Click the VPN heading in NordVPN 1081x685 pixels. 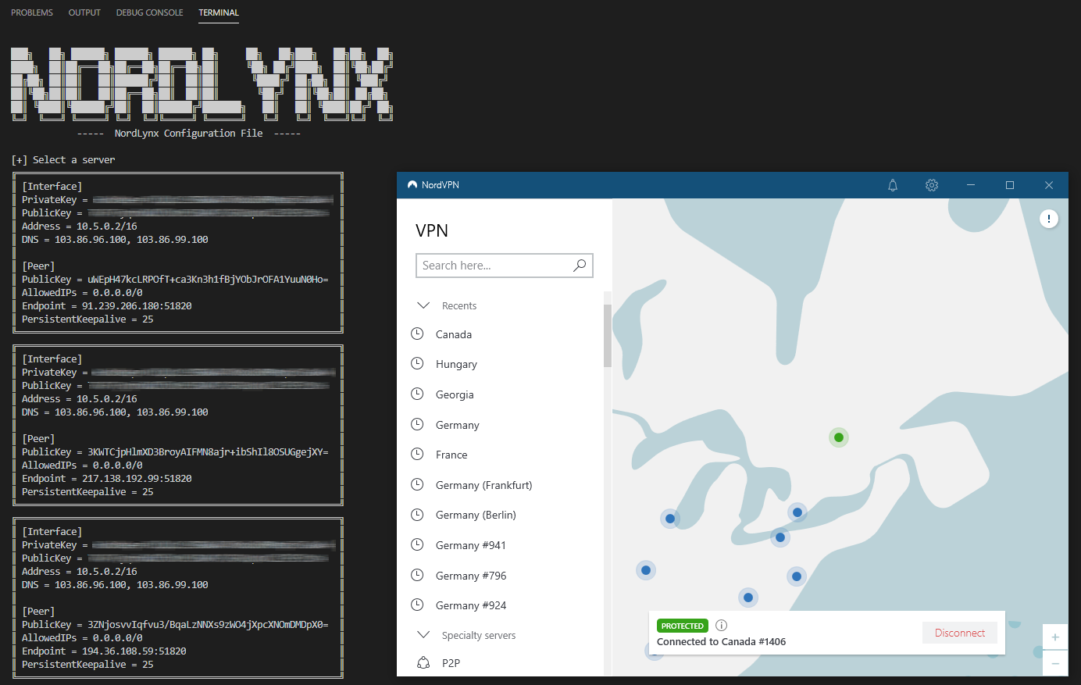pos(432,230)
